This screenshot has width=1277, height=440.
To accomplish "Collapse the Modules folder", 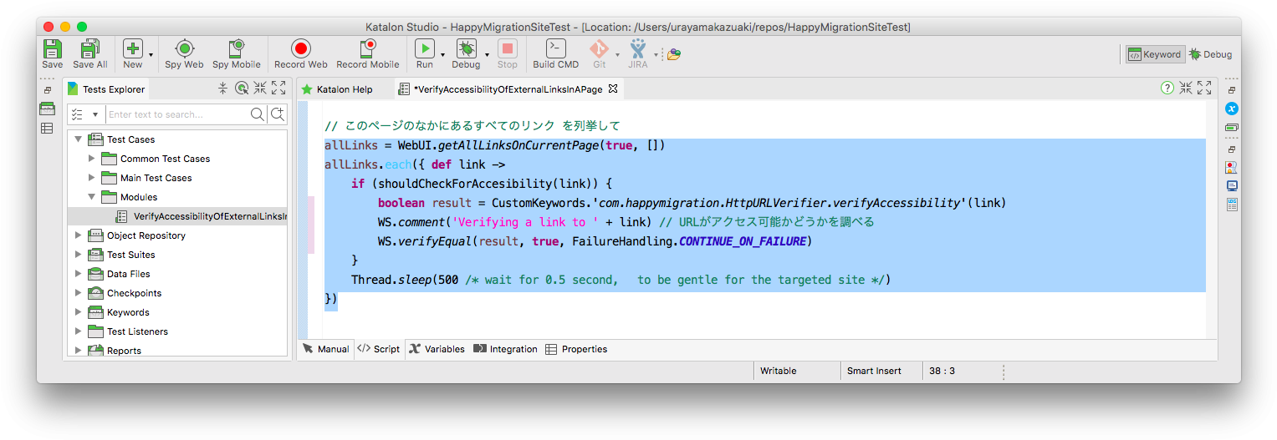I will tap(92, 197).
